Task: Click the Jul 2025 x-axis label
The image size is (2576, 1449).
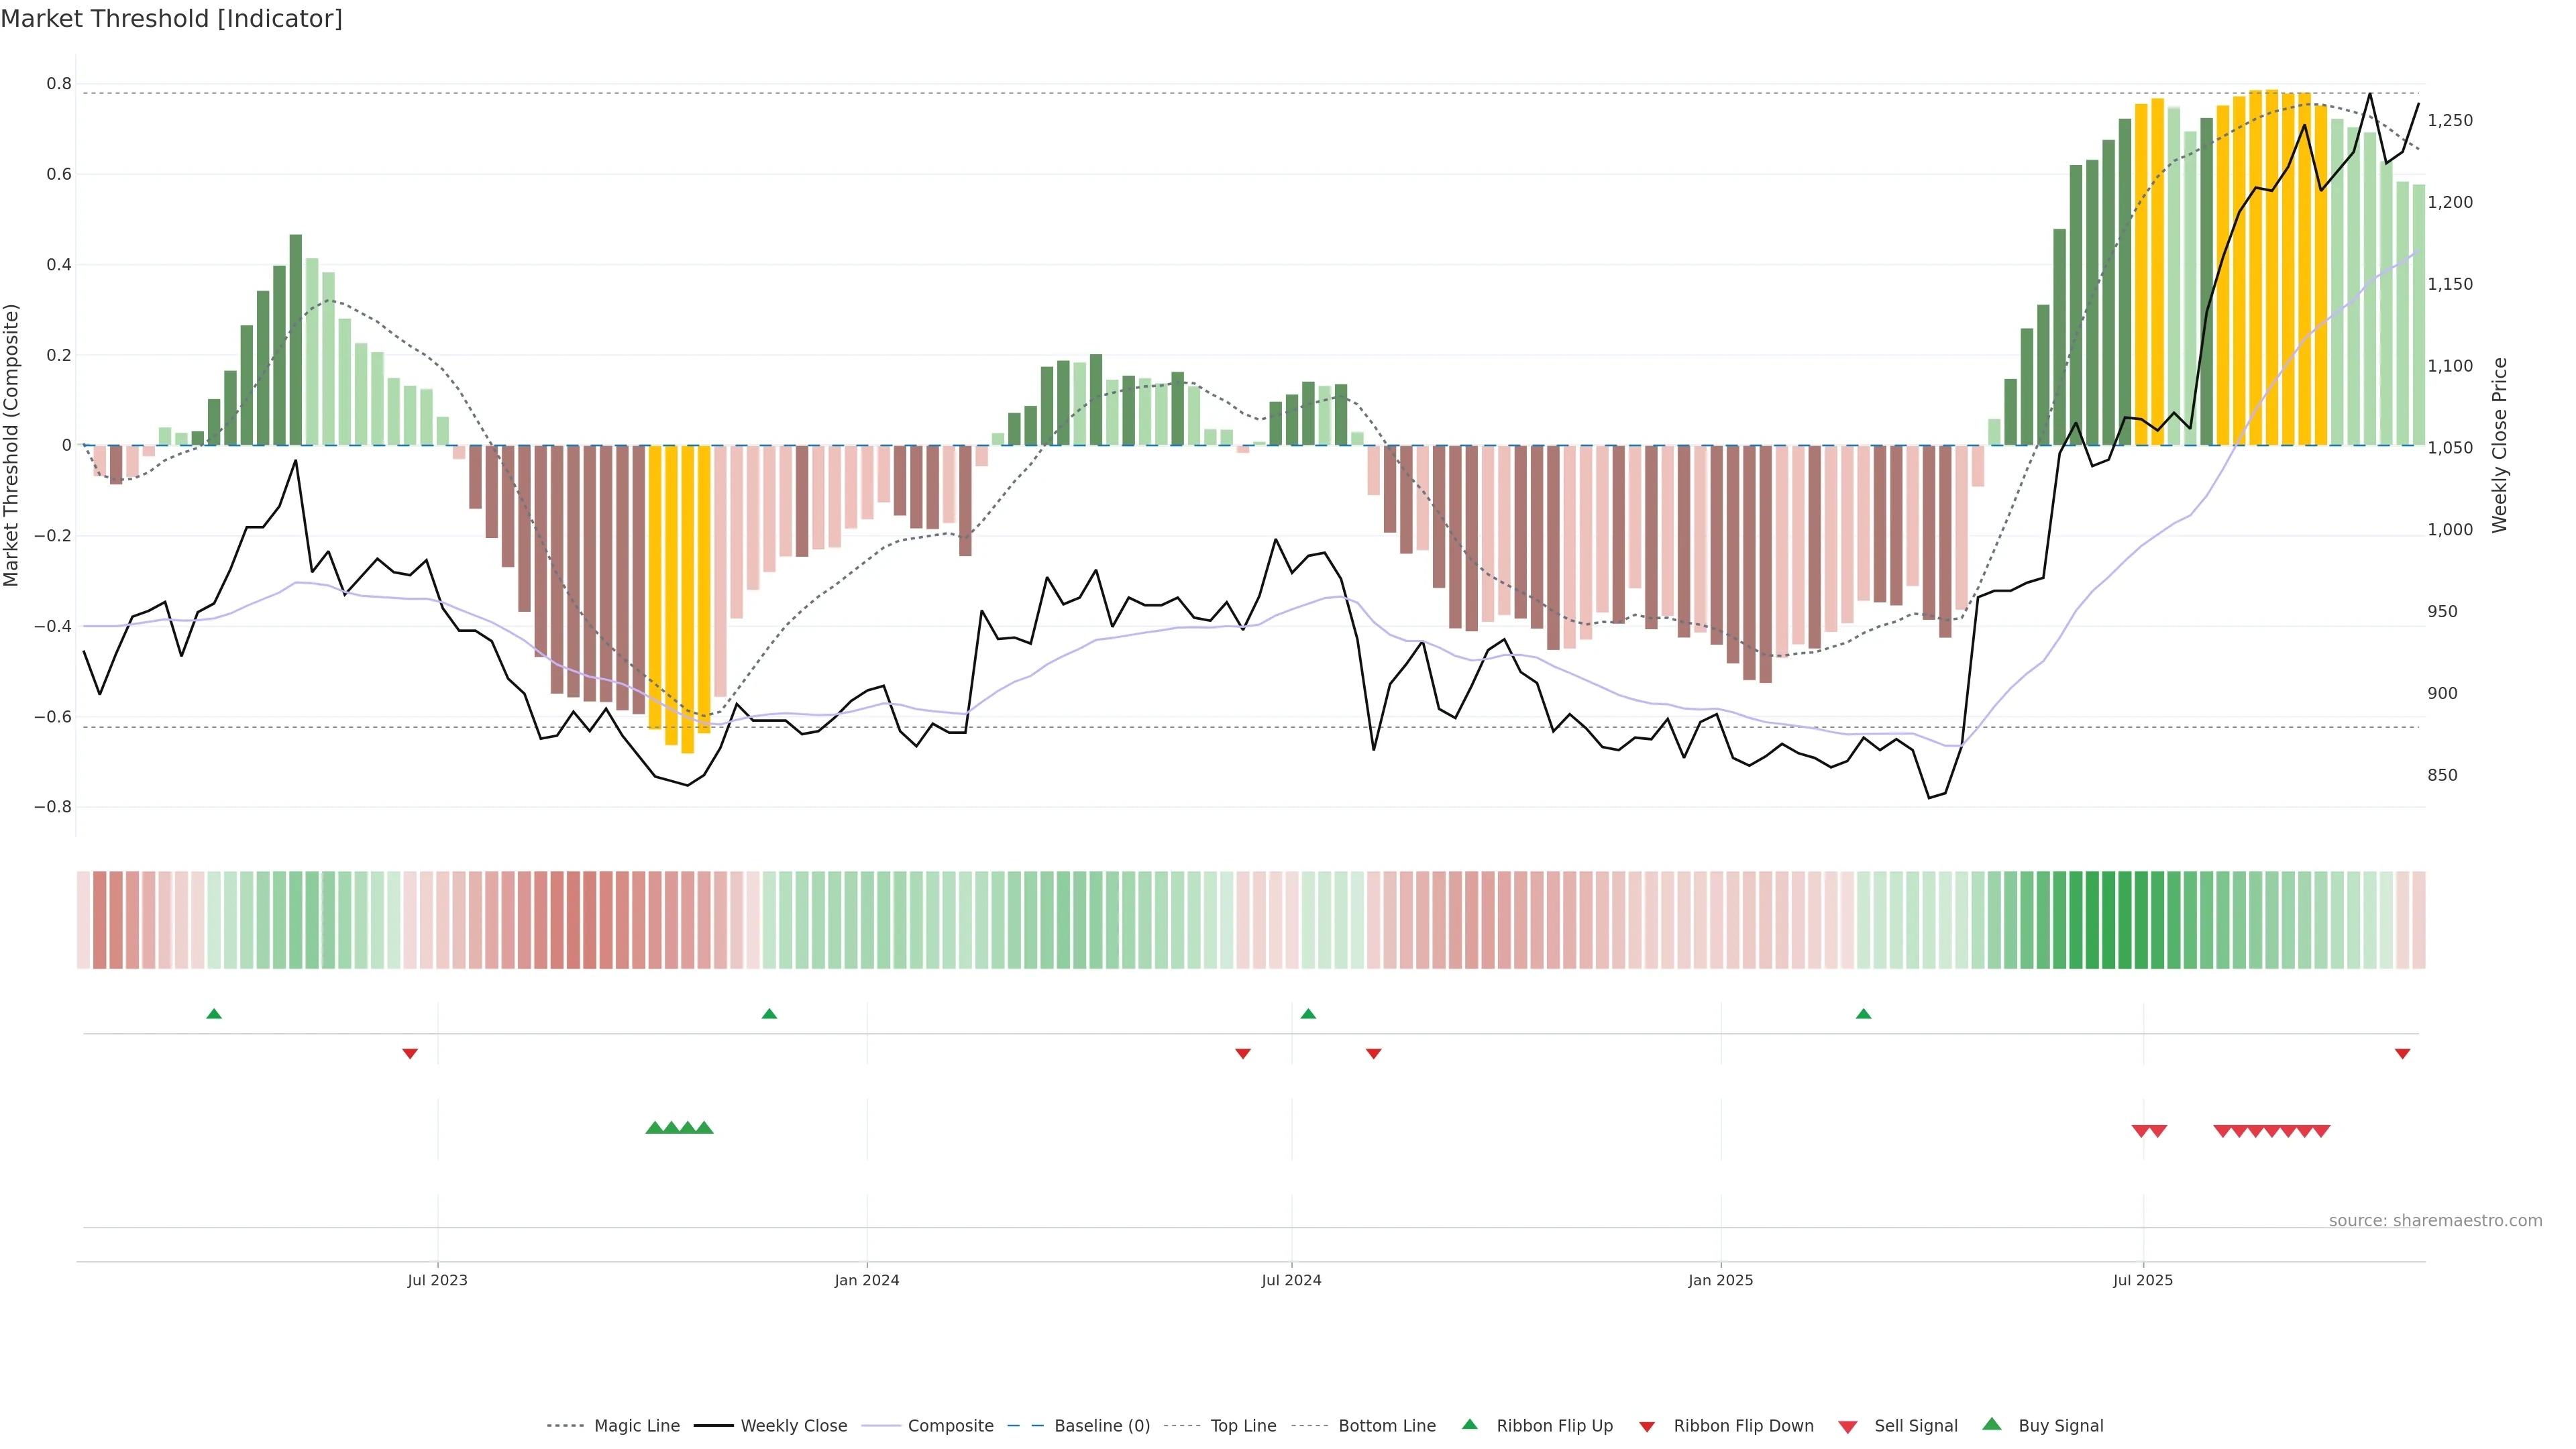Action: tap(2143, 1280)
